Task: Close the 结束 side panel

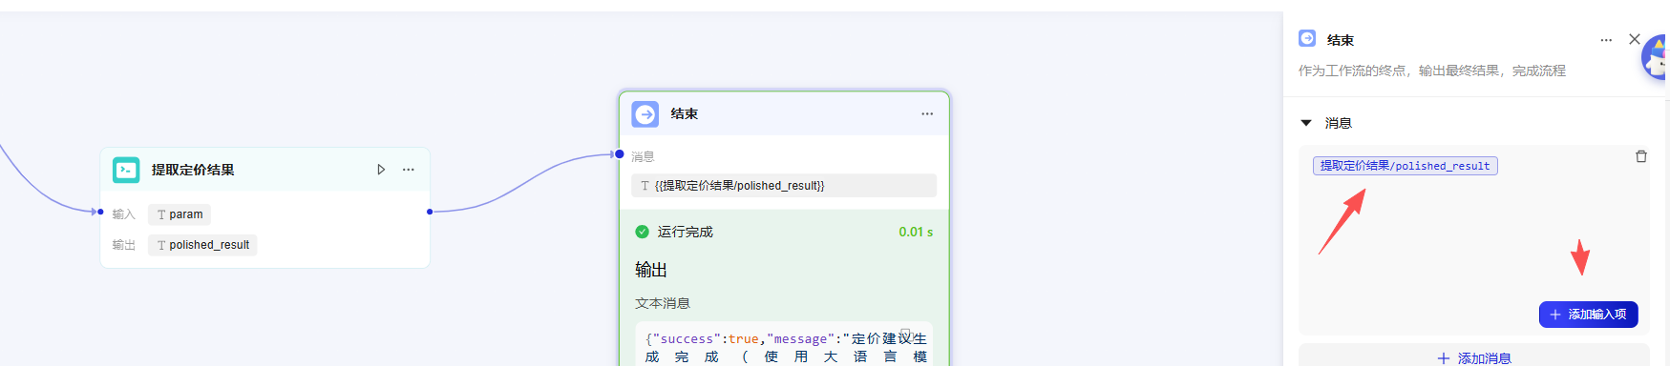Action: coord(1634,39)
